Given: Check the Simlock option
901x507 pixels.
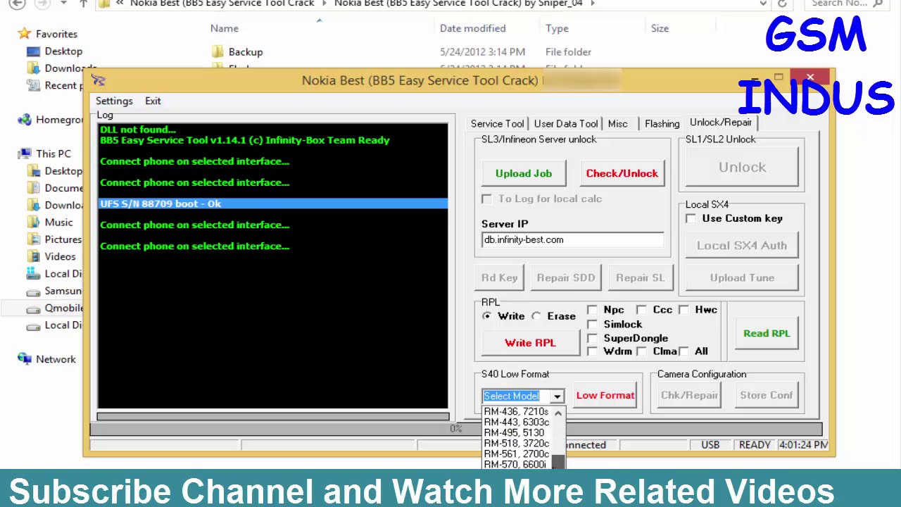Looking at the screenshot, I should coord(592,324).
